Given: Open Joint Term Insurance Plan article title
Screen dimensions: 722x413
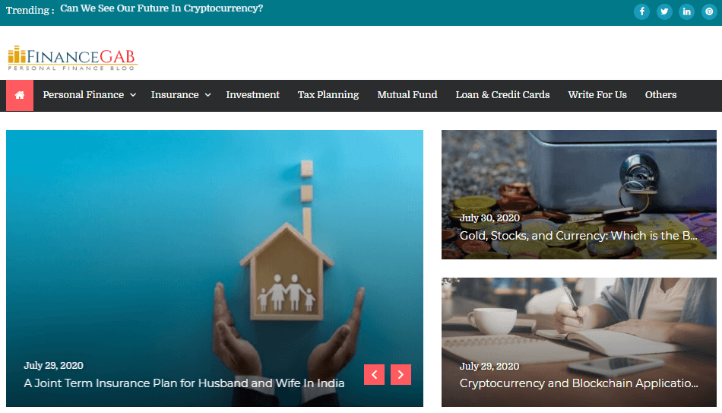Looking at the screenshot, I should tap(184, 383).
